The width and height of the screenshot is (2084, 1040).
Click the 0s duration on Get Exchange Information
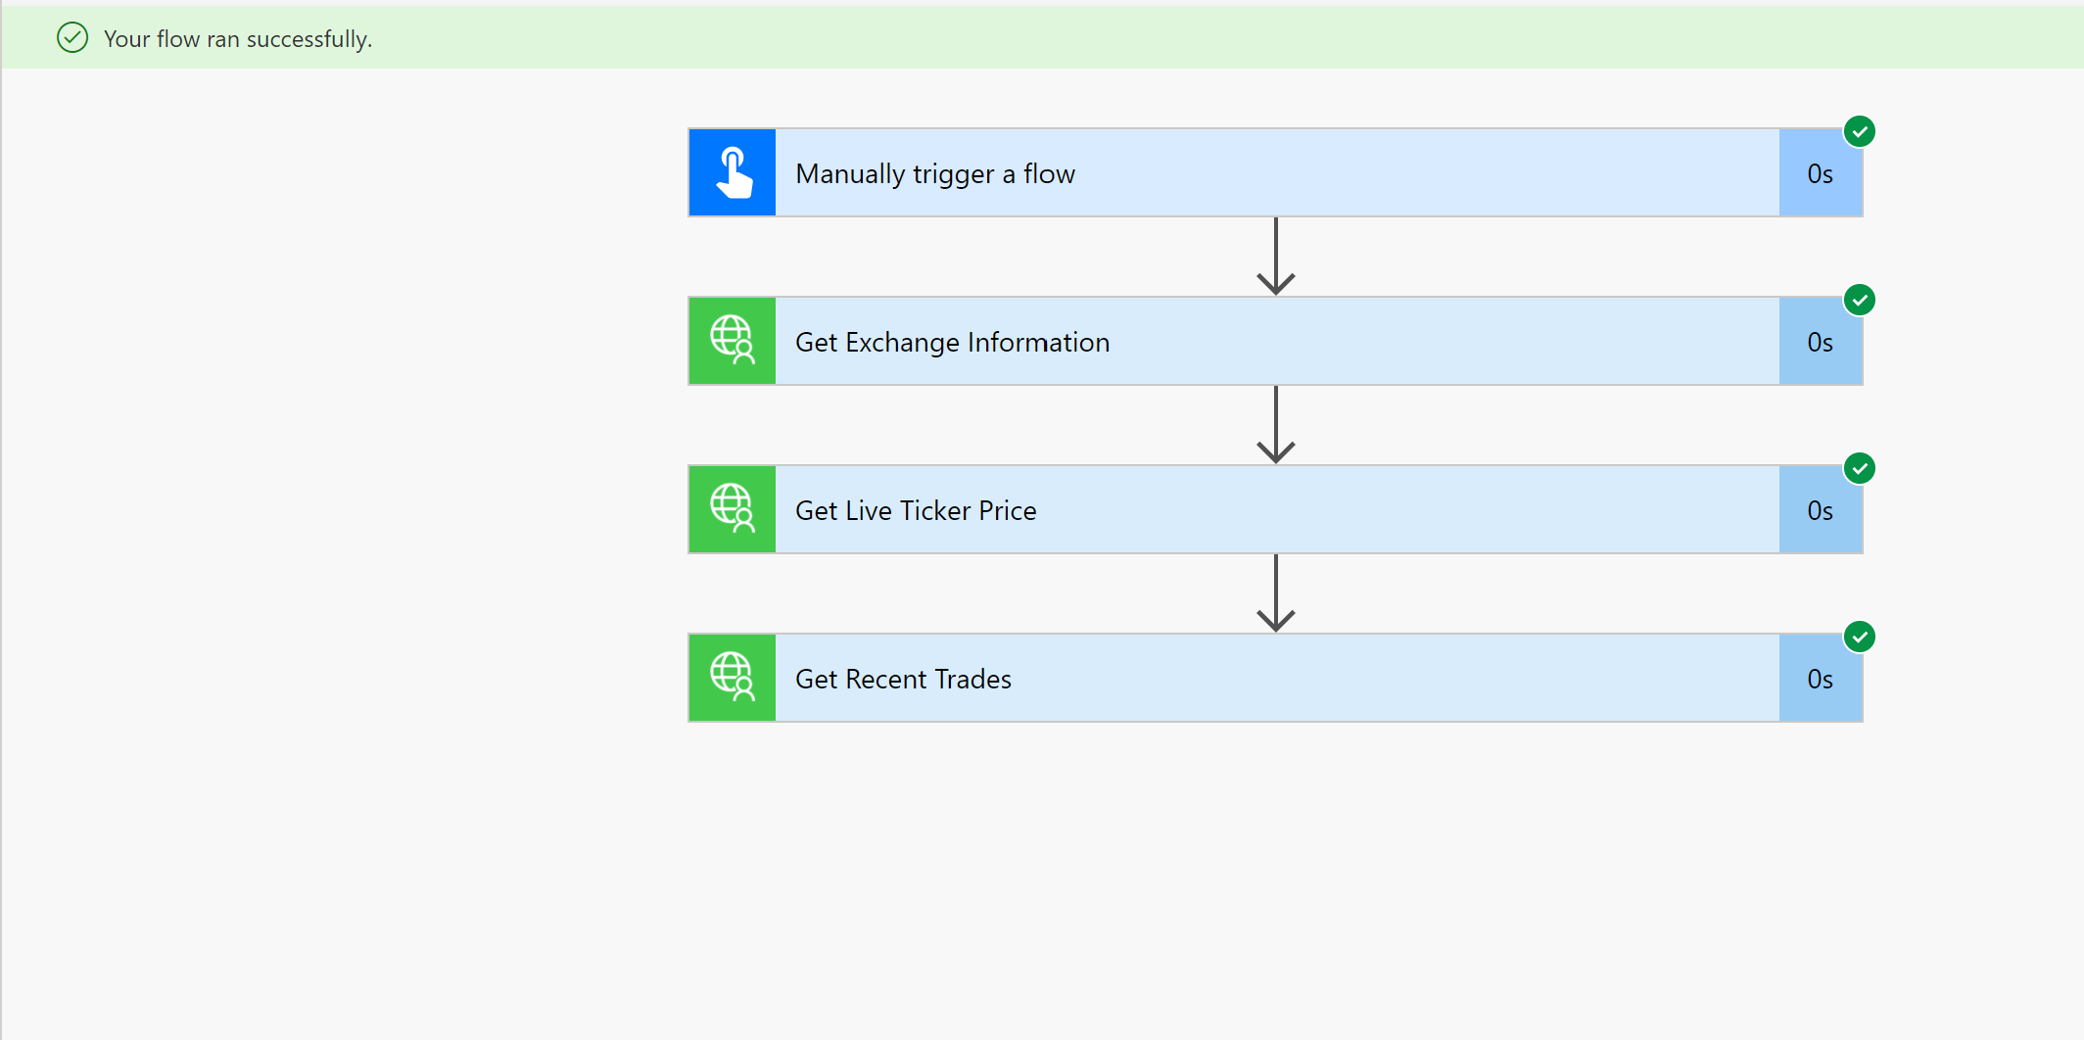pos(1821,343)
